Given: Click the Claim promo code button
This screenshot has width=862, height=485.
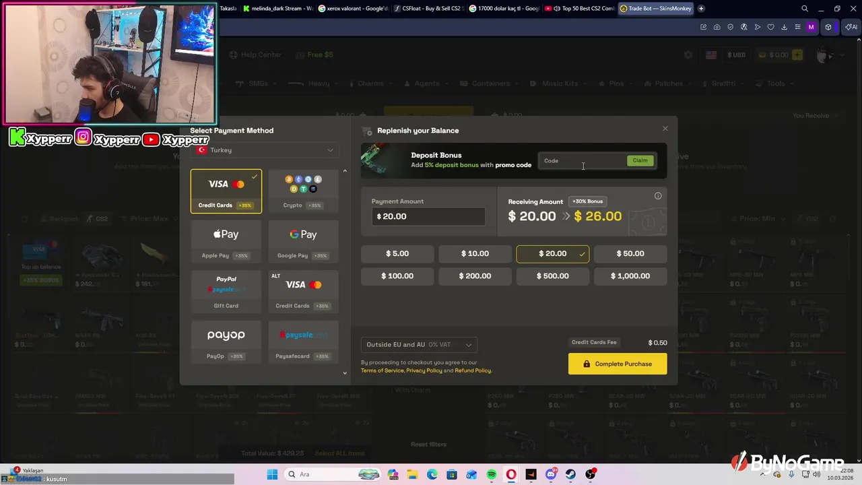Looking at the screenshot, I should click(x=640, y=160).
